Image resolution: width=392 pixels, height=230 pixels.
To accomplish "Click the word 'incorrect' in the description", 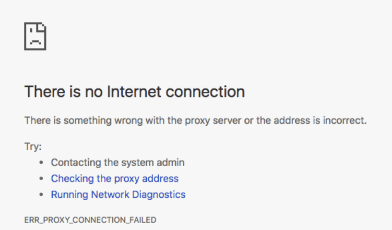I will point(346,120).
